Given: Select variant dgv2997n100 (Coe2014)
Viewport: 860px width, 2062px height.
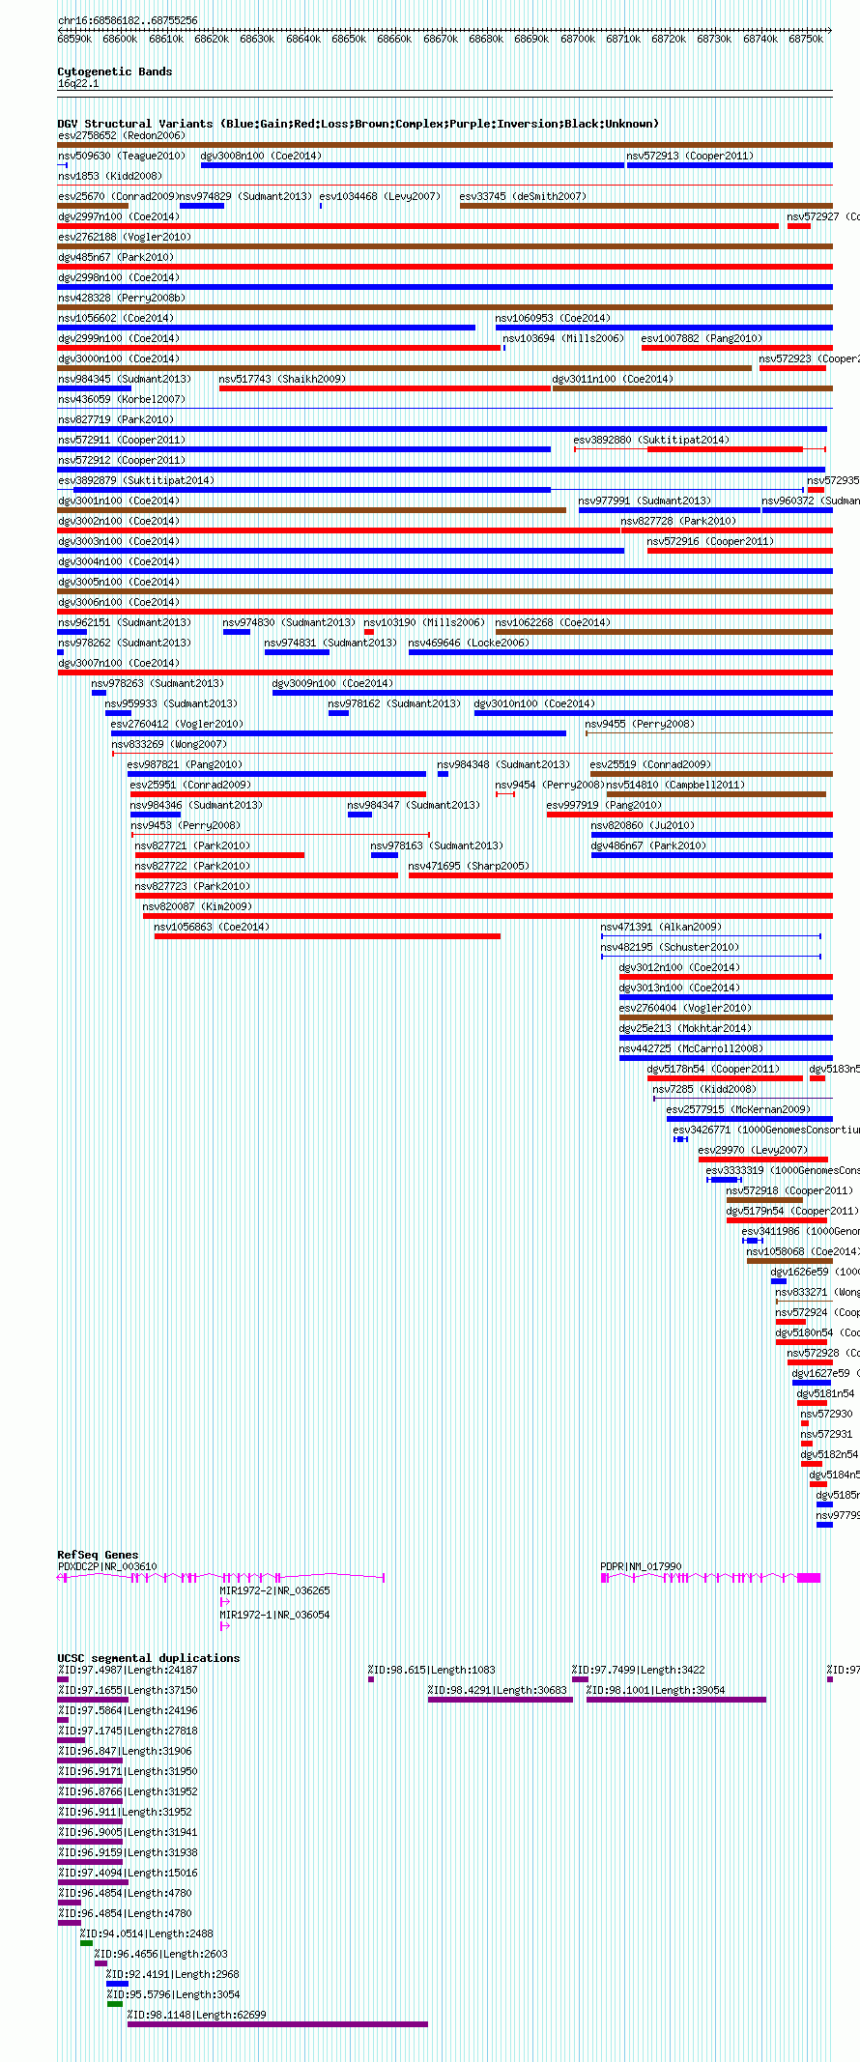Looking at the screenshot, I should 119,217.
